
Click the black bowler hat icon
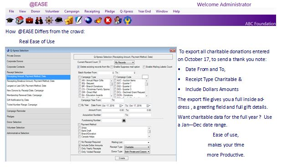tap(59, 20)
